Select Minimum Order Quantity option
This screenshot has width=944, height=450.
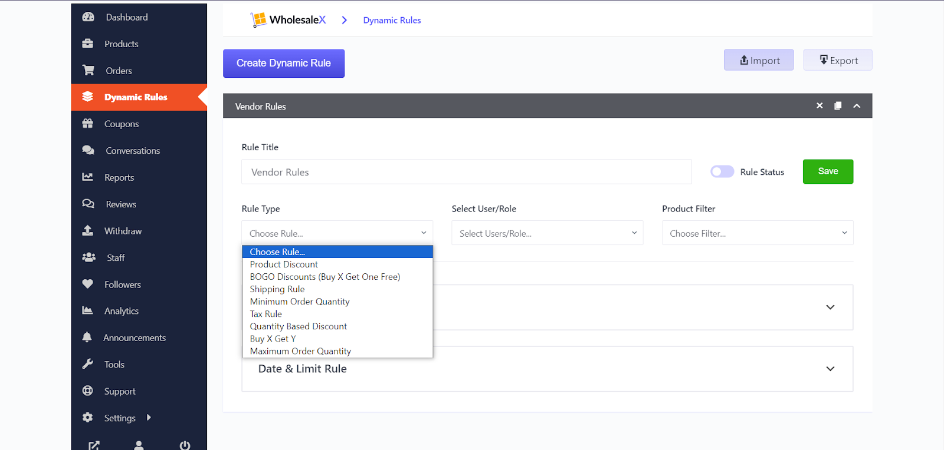337,302
